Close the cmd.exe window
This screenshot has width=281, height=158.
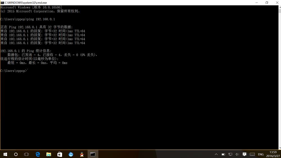point(277,3)
